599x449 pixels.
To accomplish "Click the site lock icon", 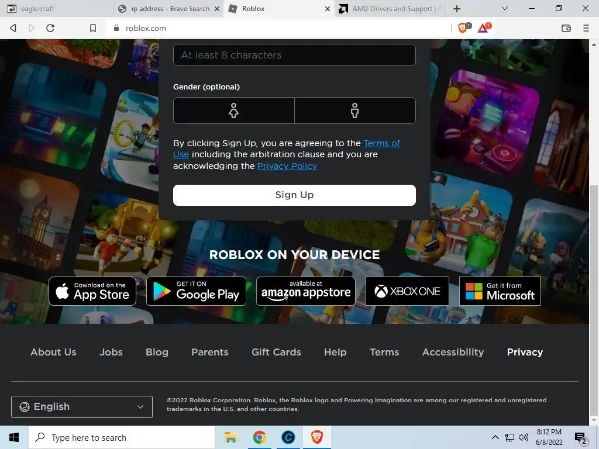I will pos(116,28).
